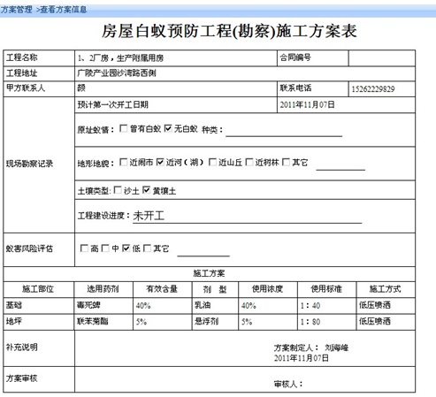The height and width of the screenshot is (397, 436).
Task: Click the 有效含量 column header
Action: (x=162, y=289)
